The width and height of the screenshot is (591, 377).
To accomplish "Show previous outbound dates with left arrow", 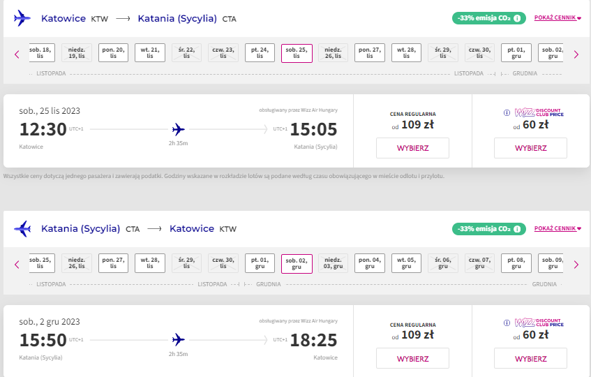I will point(17,54).
